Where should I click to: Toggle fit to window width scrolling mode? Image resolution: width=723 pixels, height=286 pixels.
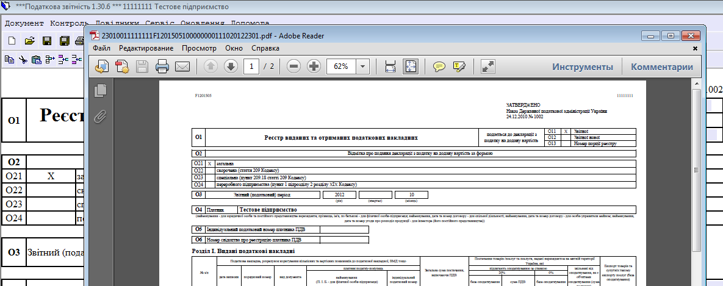390,66
